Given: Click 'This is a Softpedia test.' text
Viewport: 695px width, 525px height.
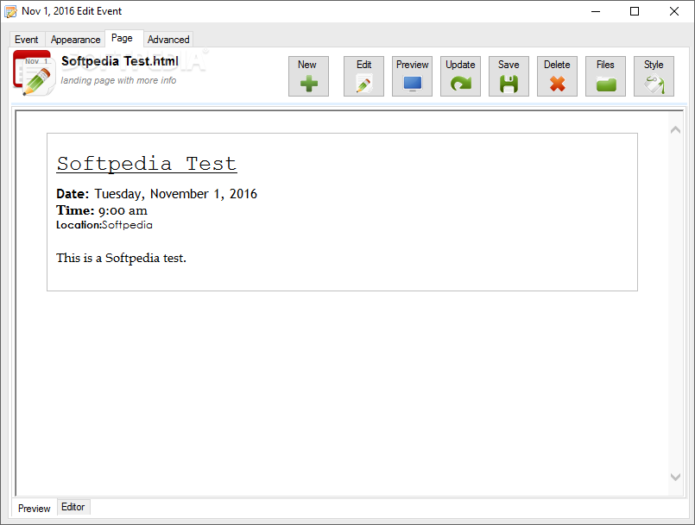Looking at the screenshot, I should point(121,258).
